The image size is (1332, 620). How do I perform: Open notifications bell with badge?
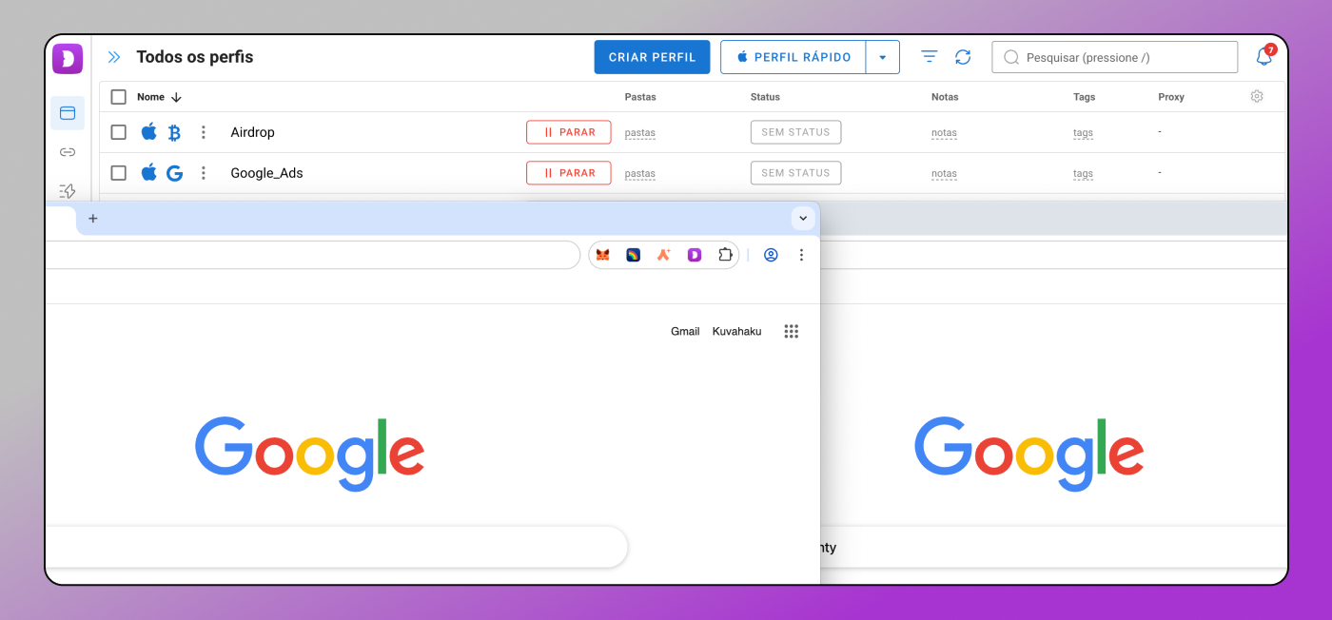click(x=1264, y=56)
